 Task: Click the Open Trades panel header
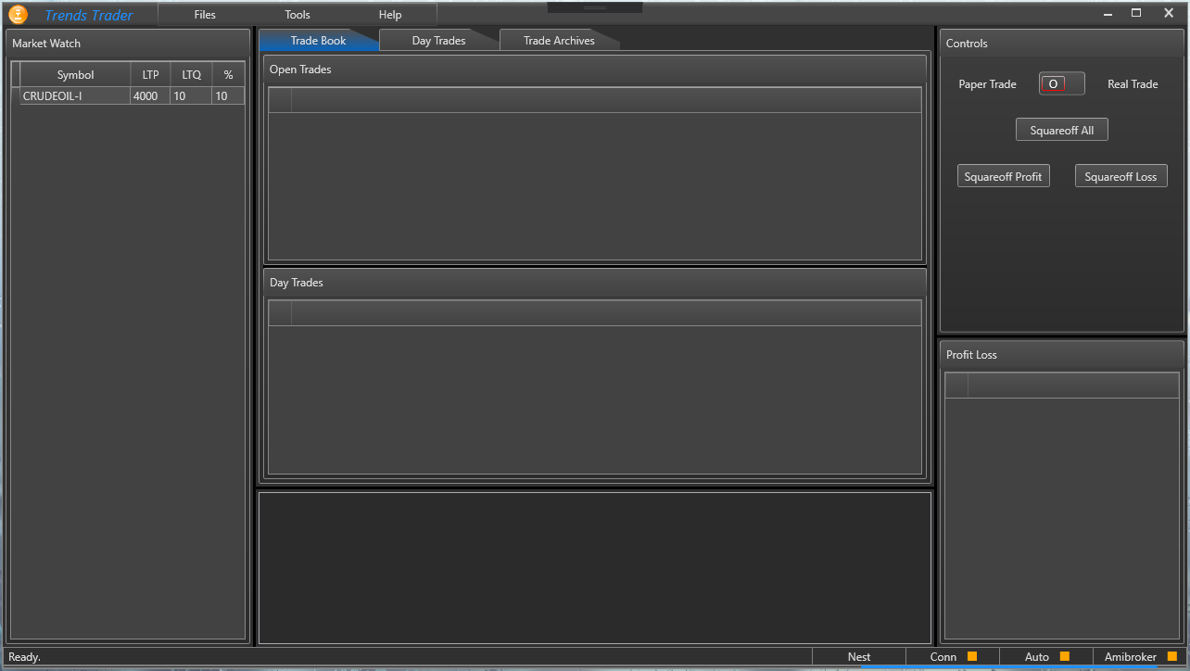[595, 70]
